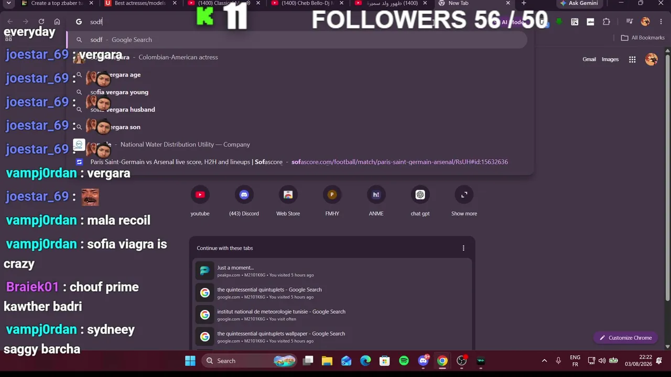Click the Ask Gemini button
Viewport: 671px width, 377px height.
coord(579,3)
